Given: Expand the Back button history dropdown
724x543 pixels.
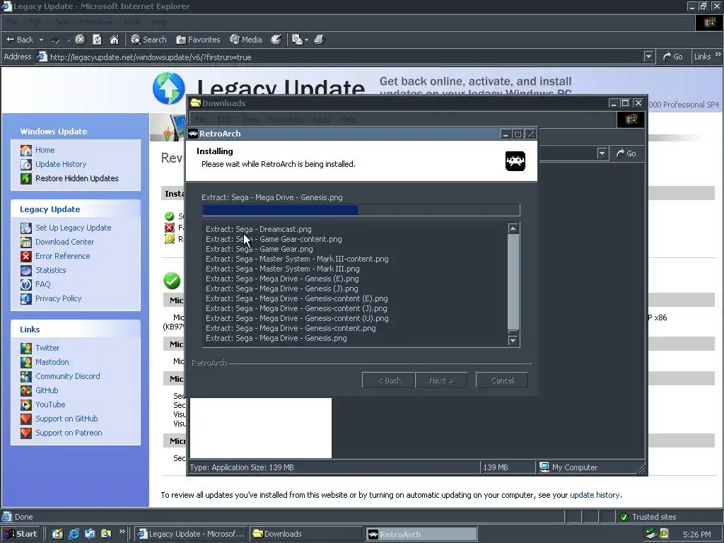Looking at the screenshot, I should tap(41, 40).
